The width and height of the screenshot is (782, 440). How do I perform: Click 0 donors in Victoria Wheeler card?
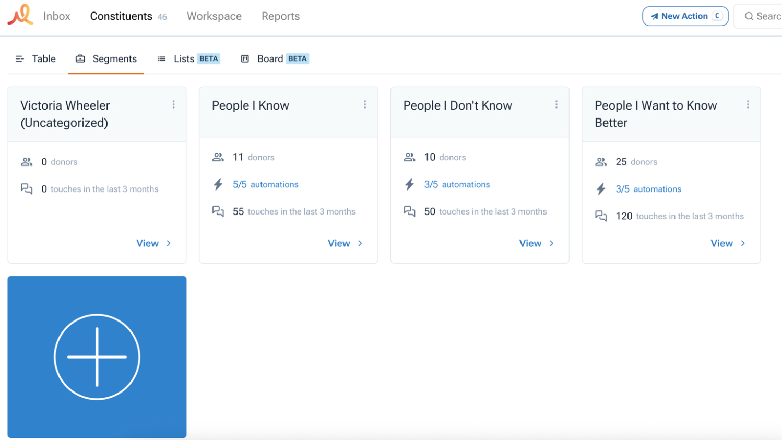point(60,162)
